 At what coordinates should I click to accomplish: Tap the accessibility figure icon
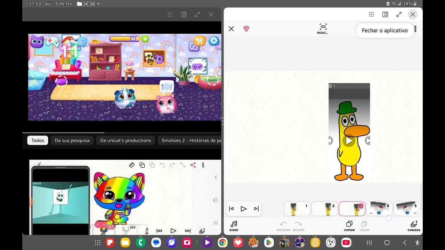coord(417,243)
